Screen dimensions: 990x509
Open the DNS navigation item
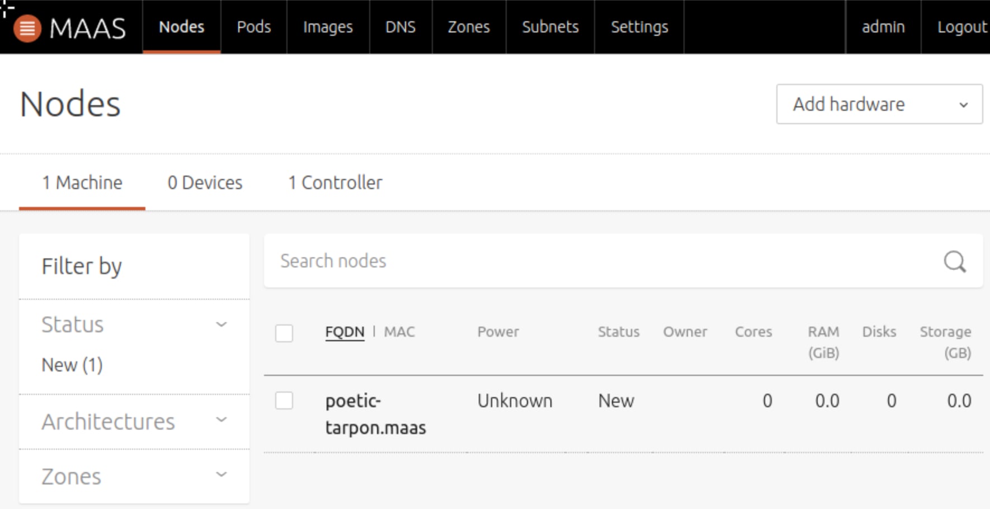click(400, 27)
